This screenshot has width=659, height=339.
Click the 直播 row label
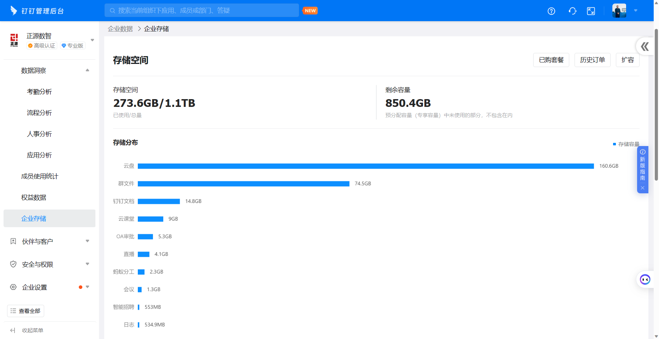[x=129, y=254]
